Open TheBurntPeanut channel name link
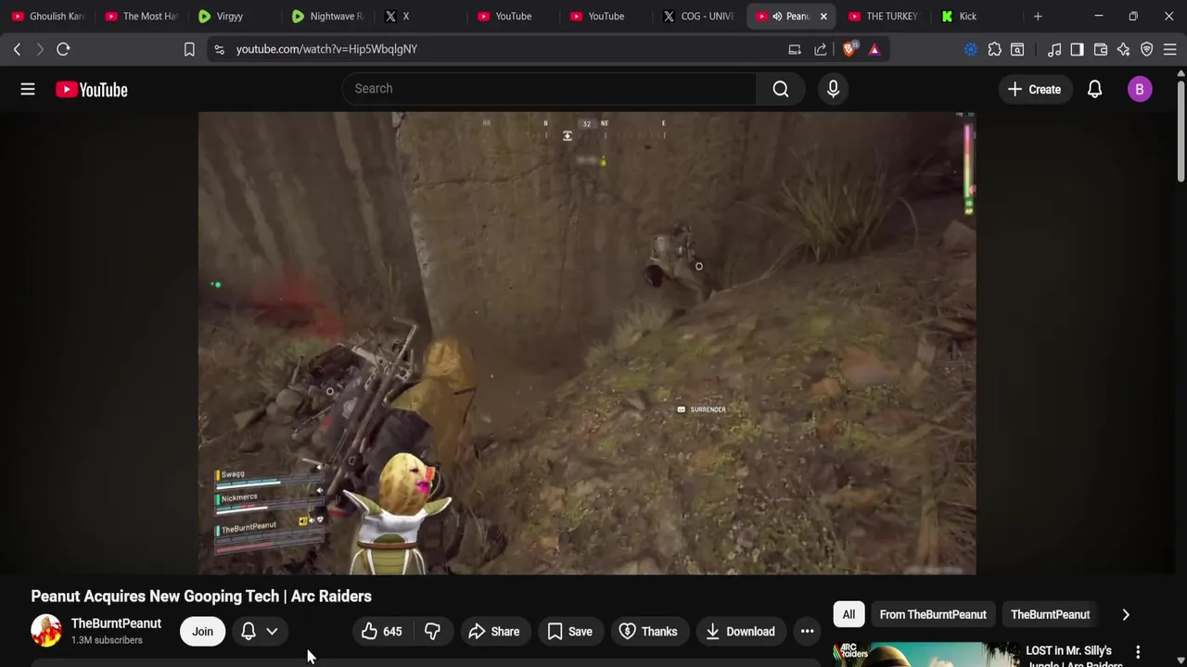1187x667 pixels. point(116,623)
